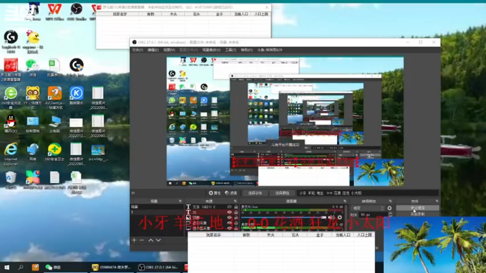The width and height of the screenshot is (486, 273).
Task: Click the 麦克风/Aux volume slider
Action: point(284,218)
